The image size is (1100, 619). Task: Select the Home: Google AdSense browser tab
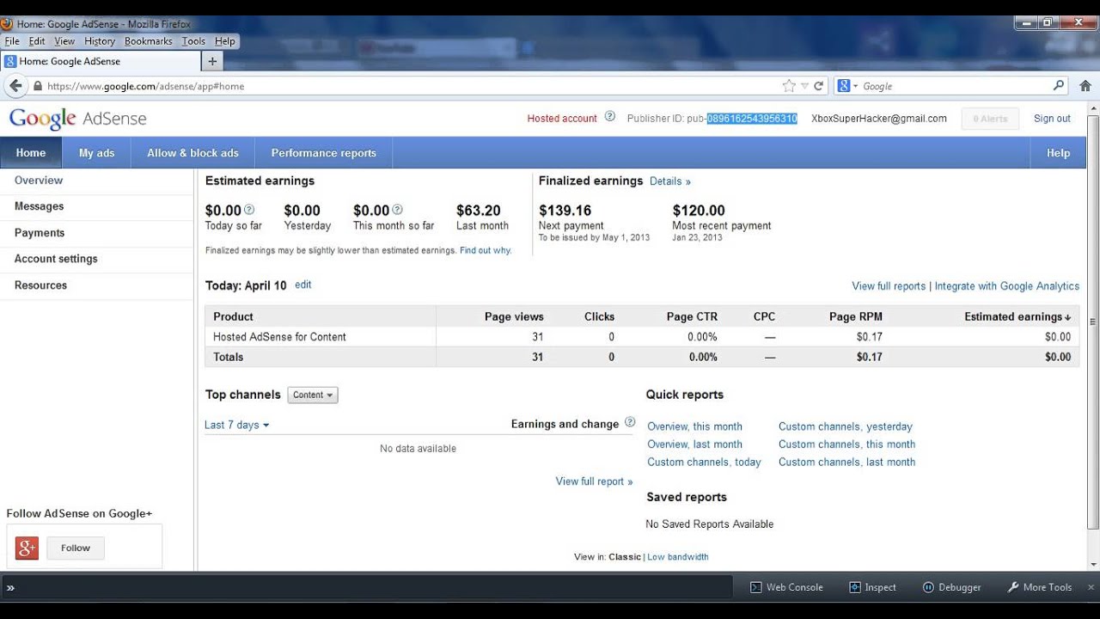(101, 61)
